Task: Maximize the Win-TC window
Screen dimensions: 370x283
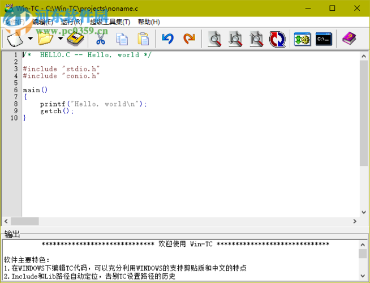Action: point(332,8)
